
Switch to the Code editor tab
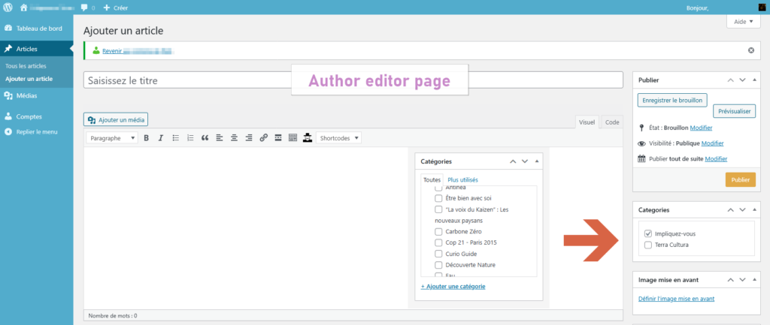click(x=612, y=122)
